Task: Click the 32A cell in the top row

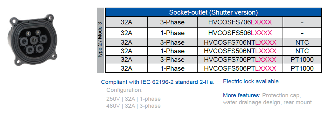Action: (126, 22)
